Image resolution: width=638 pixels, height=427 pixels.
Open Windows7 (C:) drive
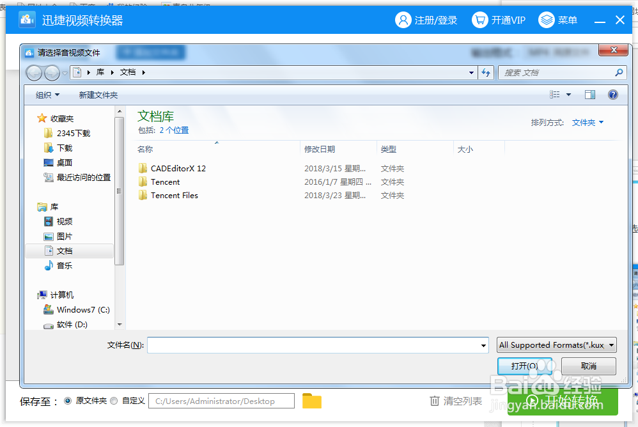[77, 309]
